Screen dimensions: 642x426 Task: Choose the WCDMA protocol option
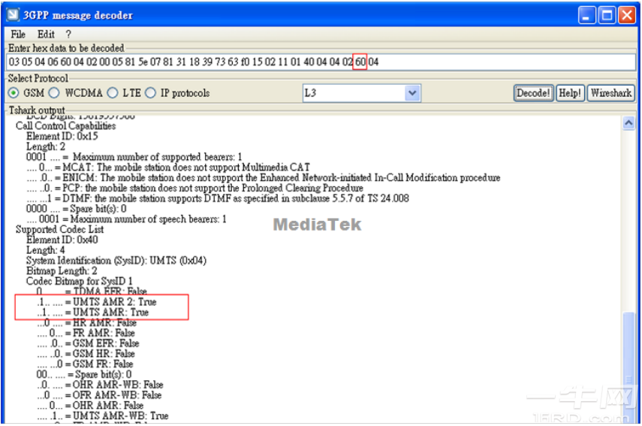click(54, 93)
